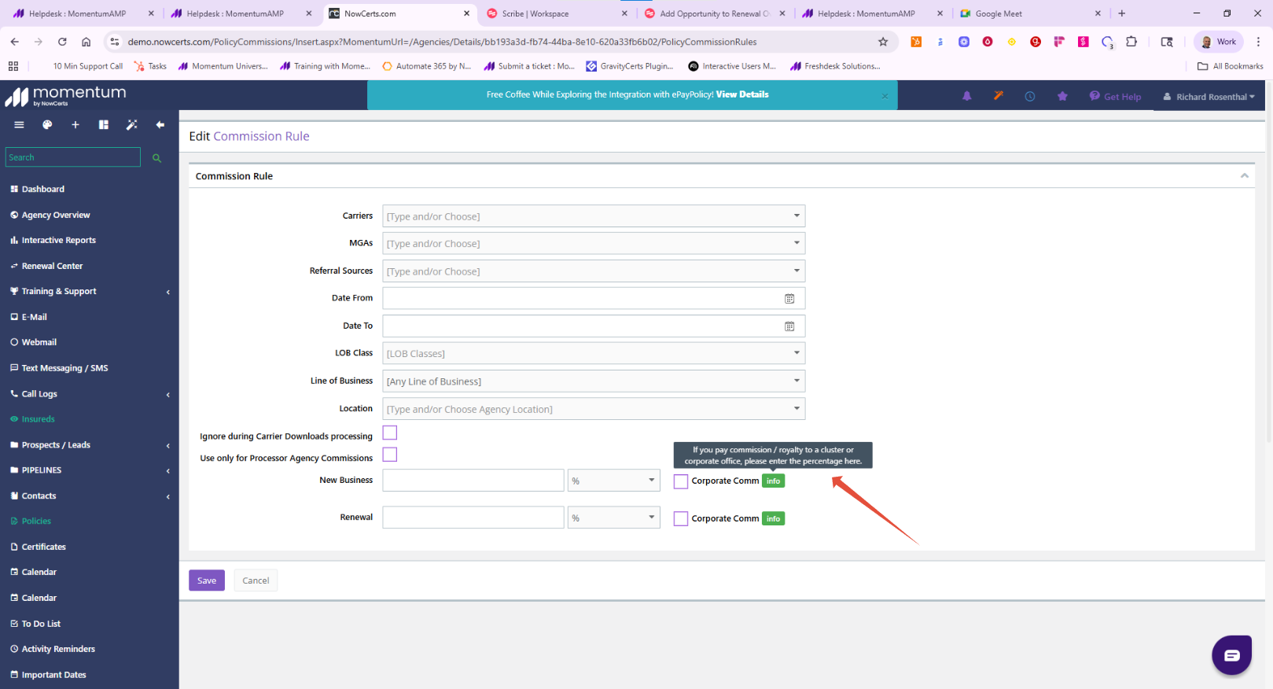Open the notifications bell icon
The height and width of the screenshot is (689, 1273).
click(x=967, y=96)
